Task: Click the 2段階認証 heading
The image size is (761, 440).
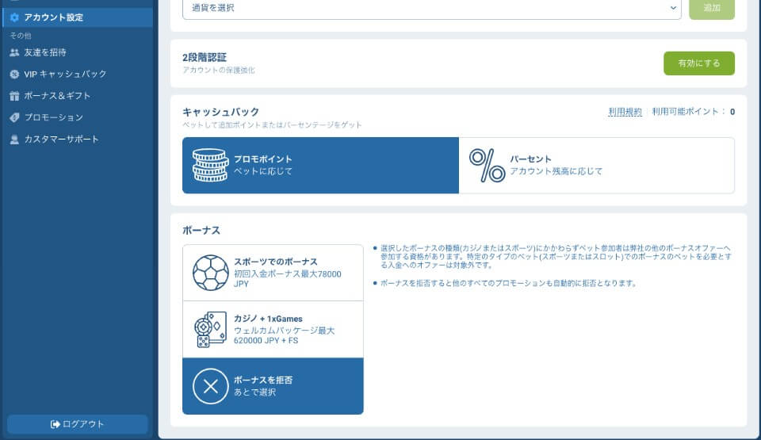Action: (205, 58)
